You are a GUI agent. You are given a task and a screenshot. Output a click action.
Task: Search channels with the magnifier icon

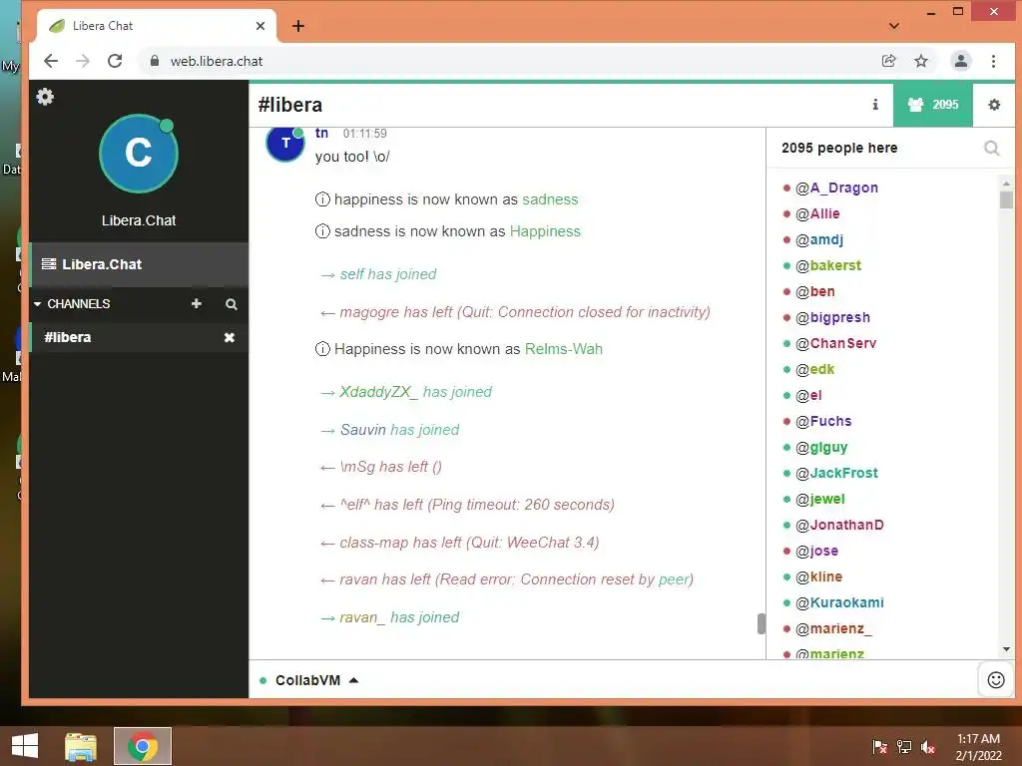(x=232, y=304)
